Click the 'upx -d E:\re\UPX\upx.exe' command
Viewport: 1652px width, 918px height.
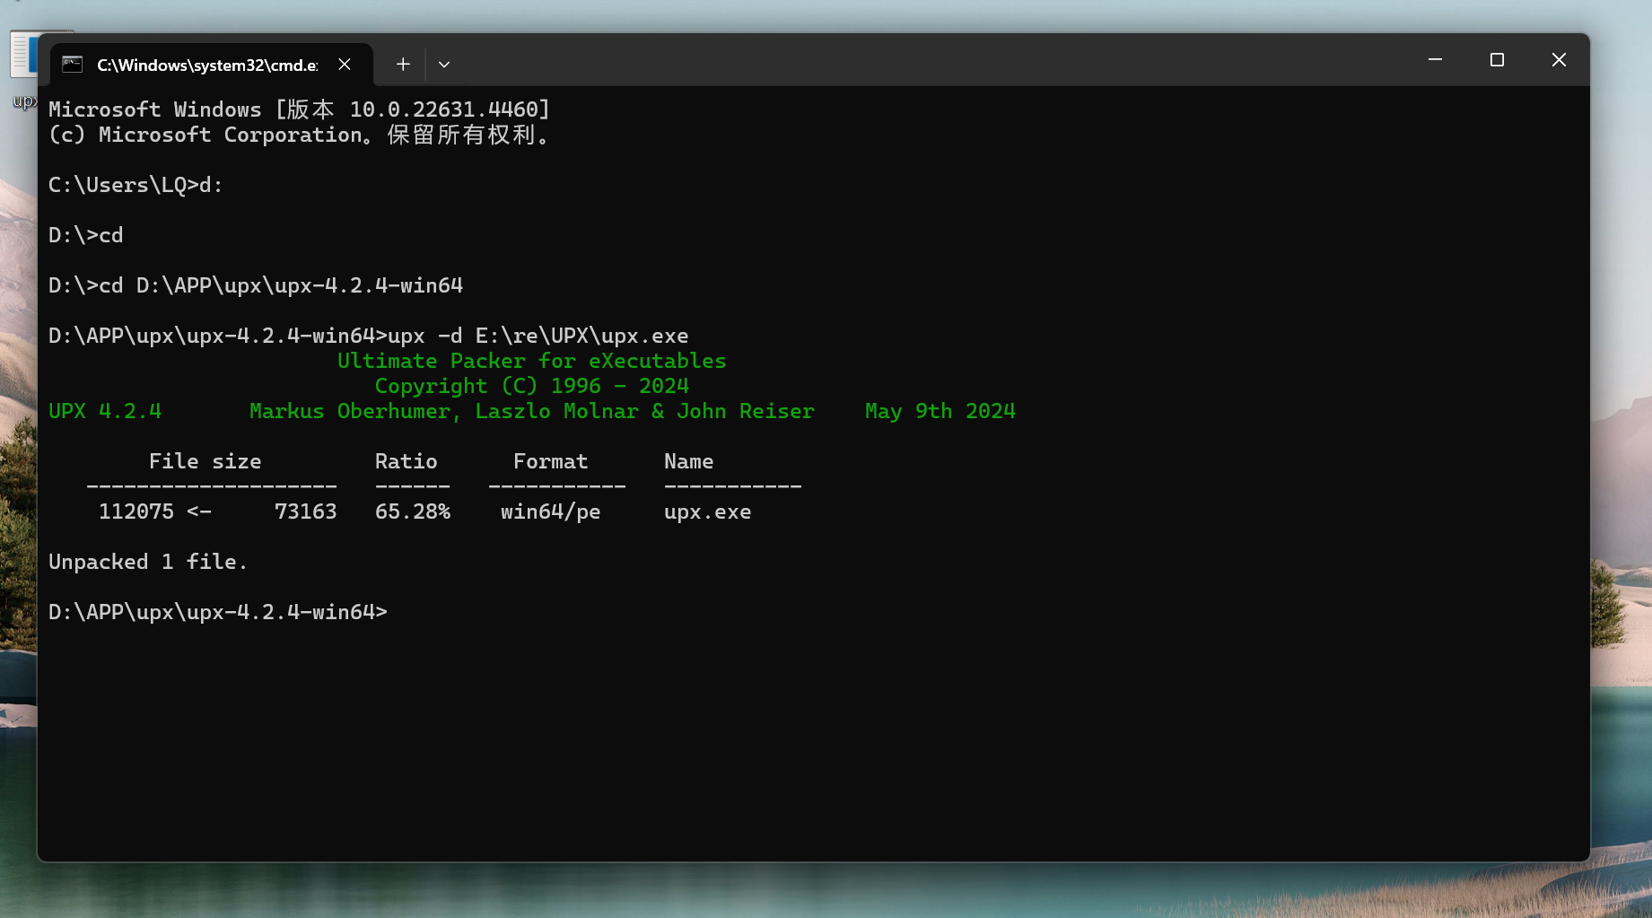tap(538, 336)
